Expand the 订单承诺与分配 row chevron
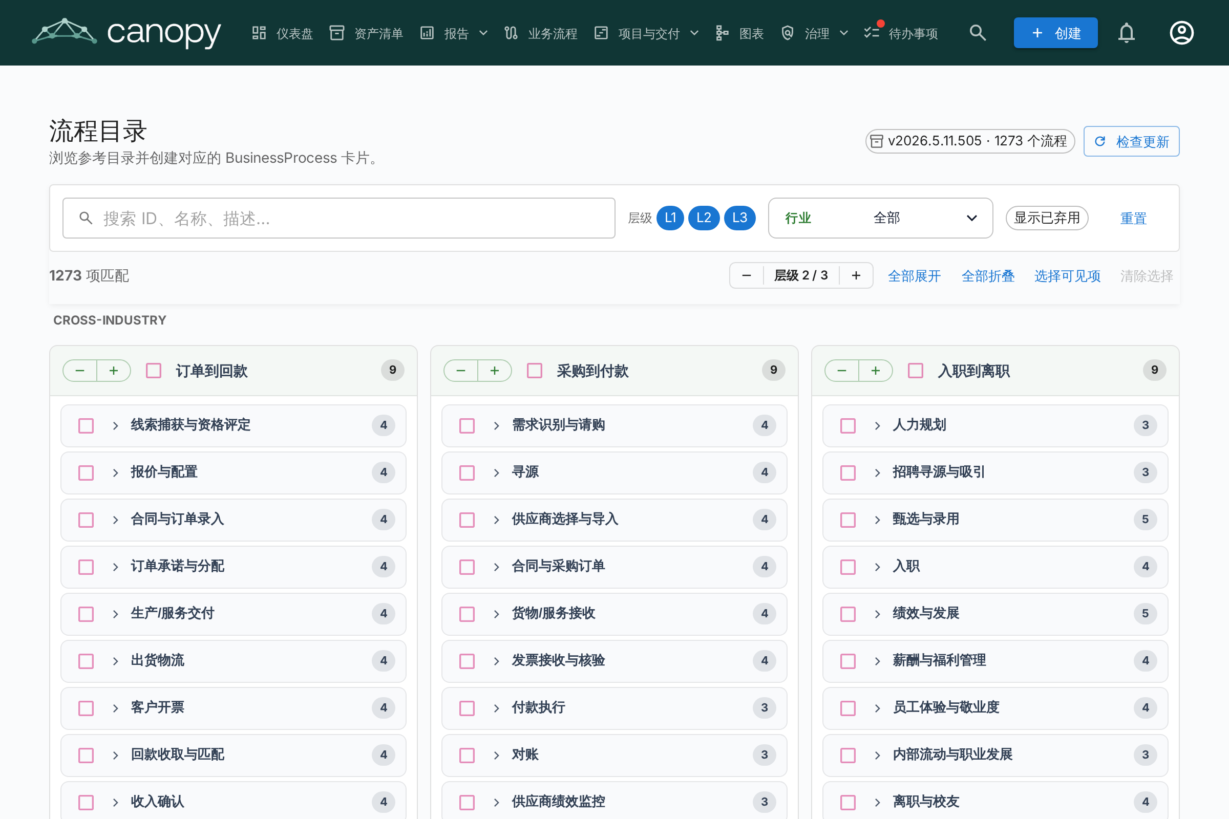The width and height of the screenshot is (1229, 819). pyautogui.click(x=116, y=567)
